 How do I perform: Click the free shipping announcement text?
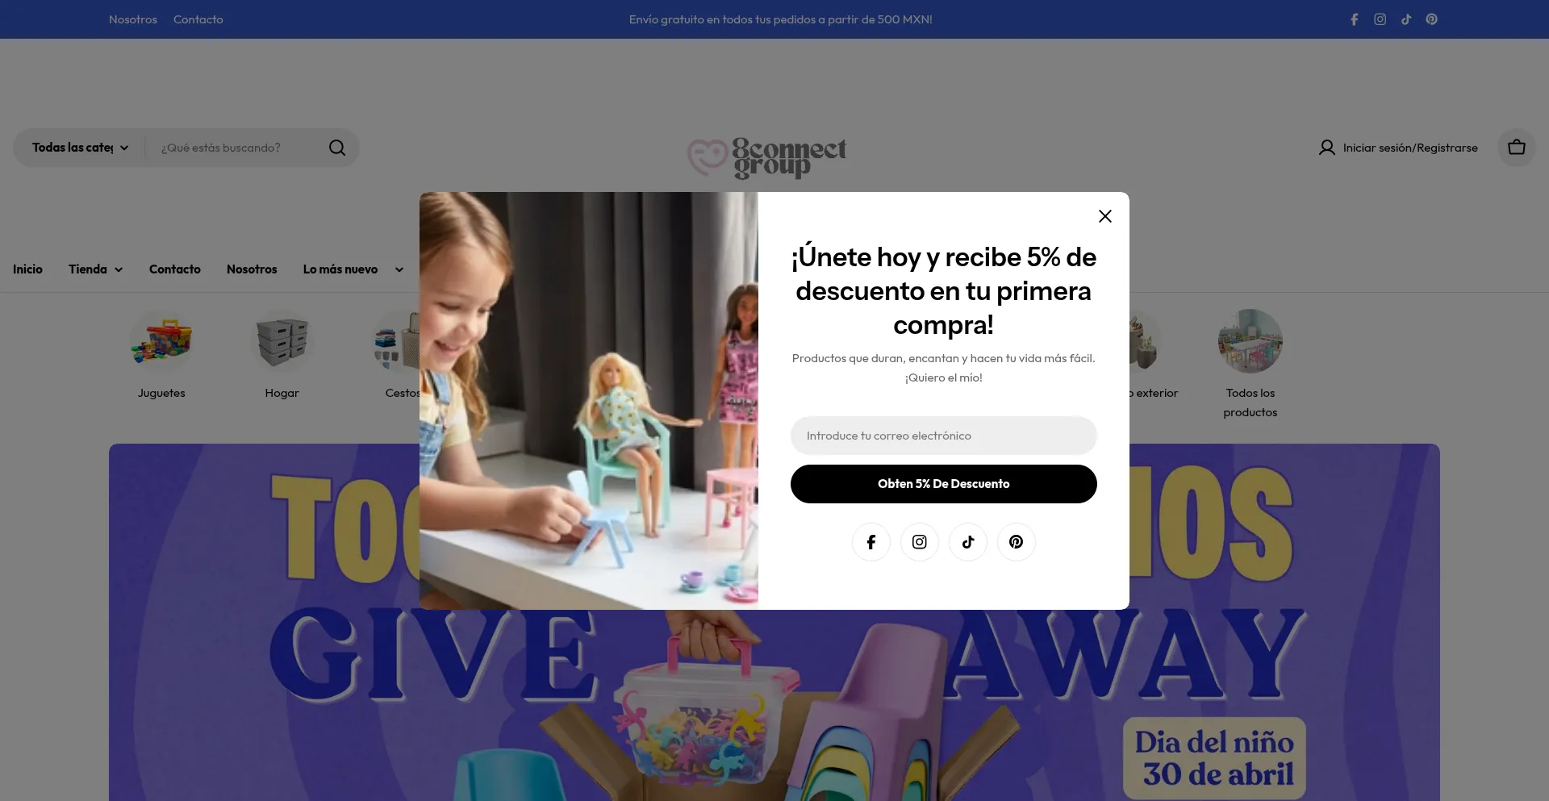click(781, 19)
